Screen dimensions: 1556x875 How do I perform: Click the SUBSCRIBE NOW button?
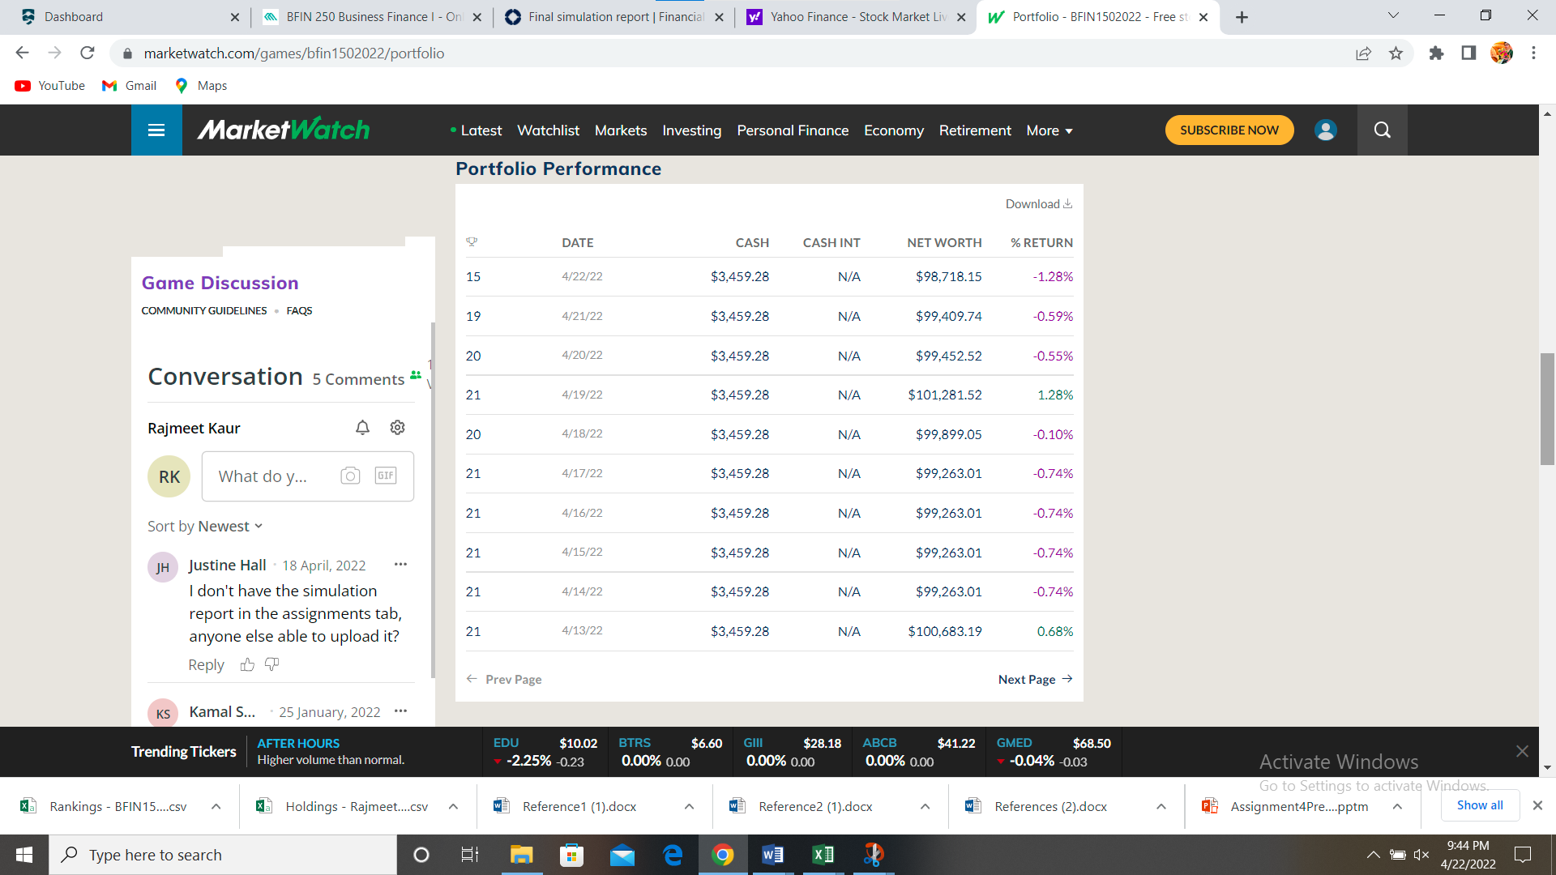pyautogui.click(x=1229, y=130)
